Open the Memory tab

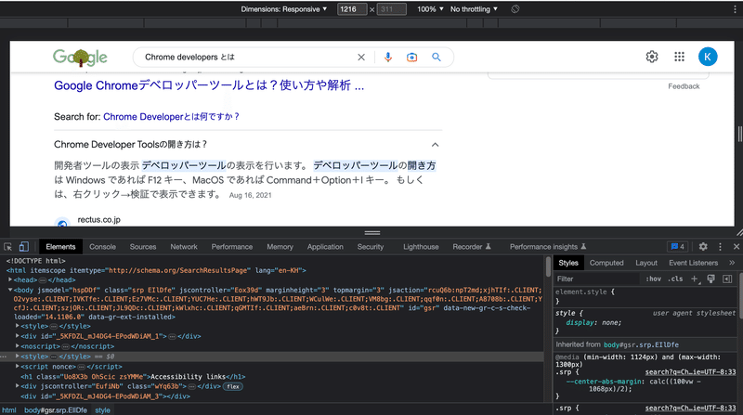[280, 247]
